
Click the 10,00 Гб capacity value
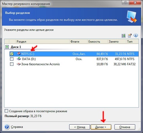102,64
